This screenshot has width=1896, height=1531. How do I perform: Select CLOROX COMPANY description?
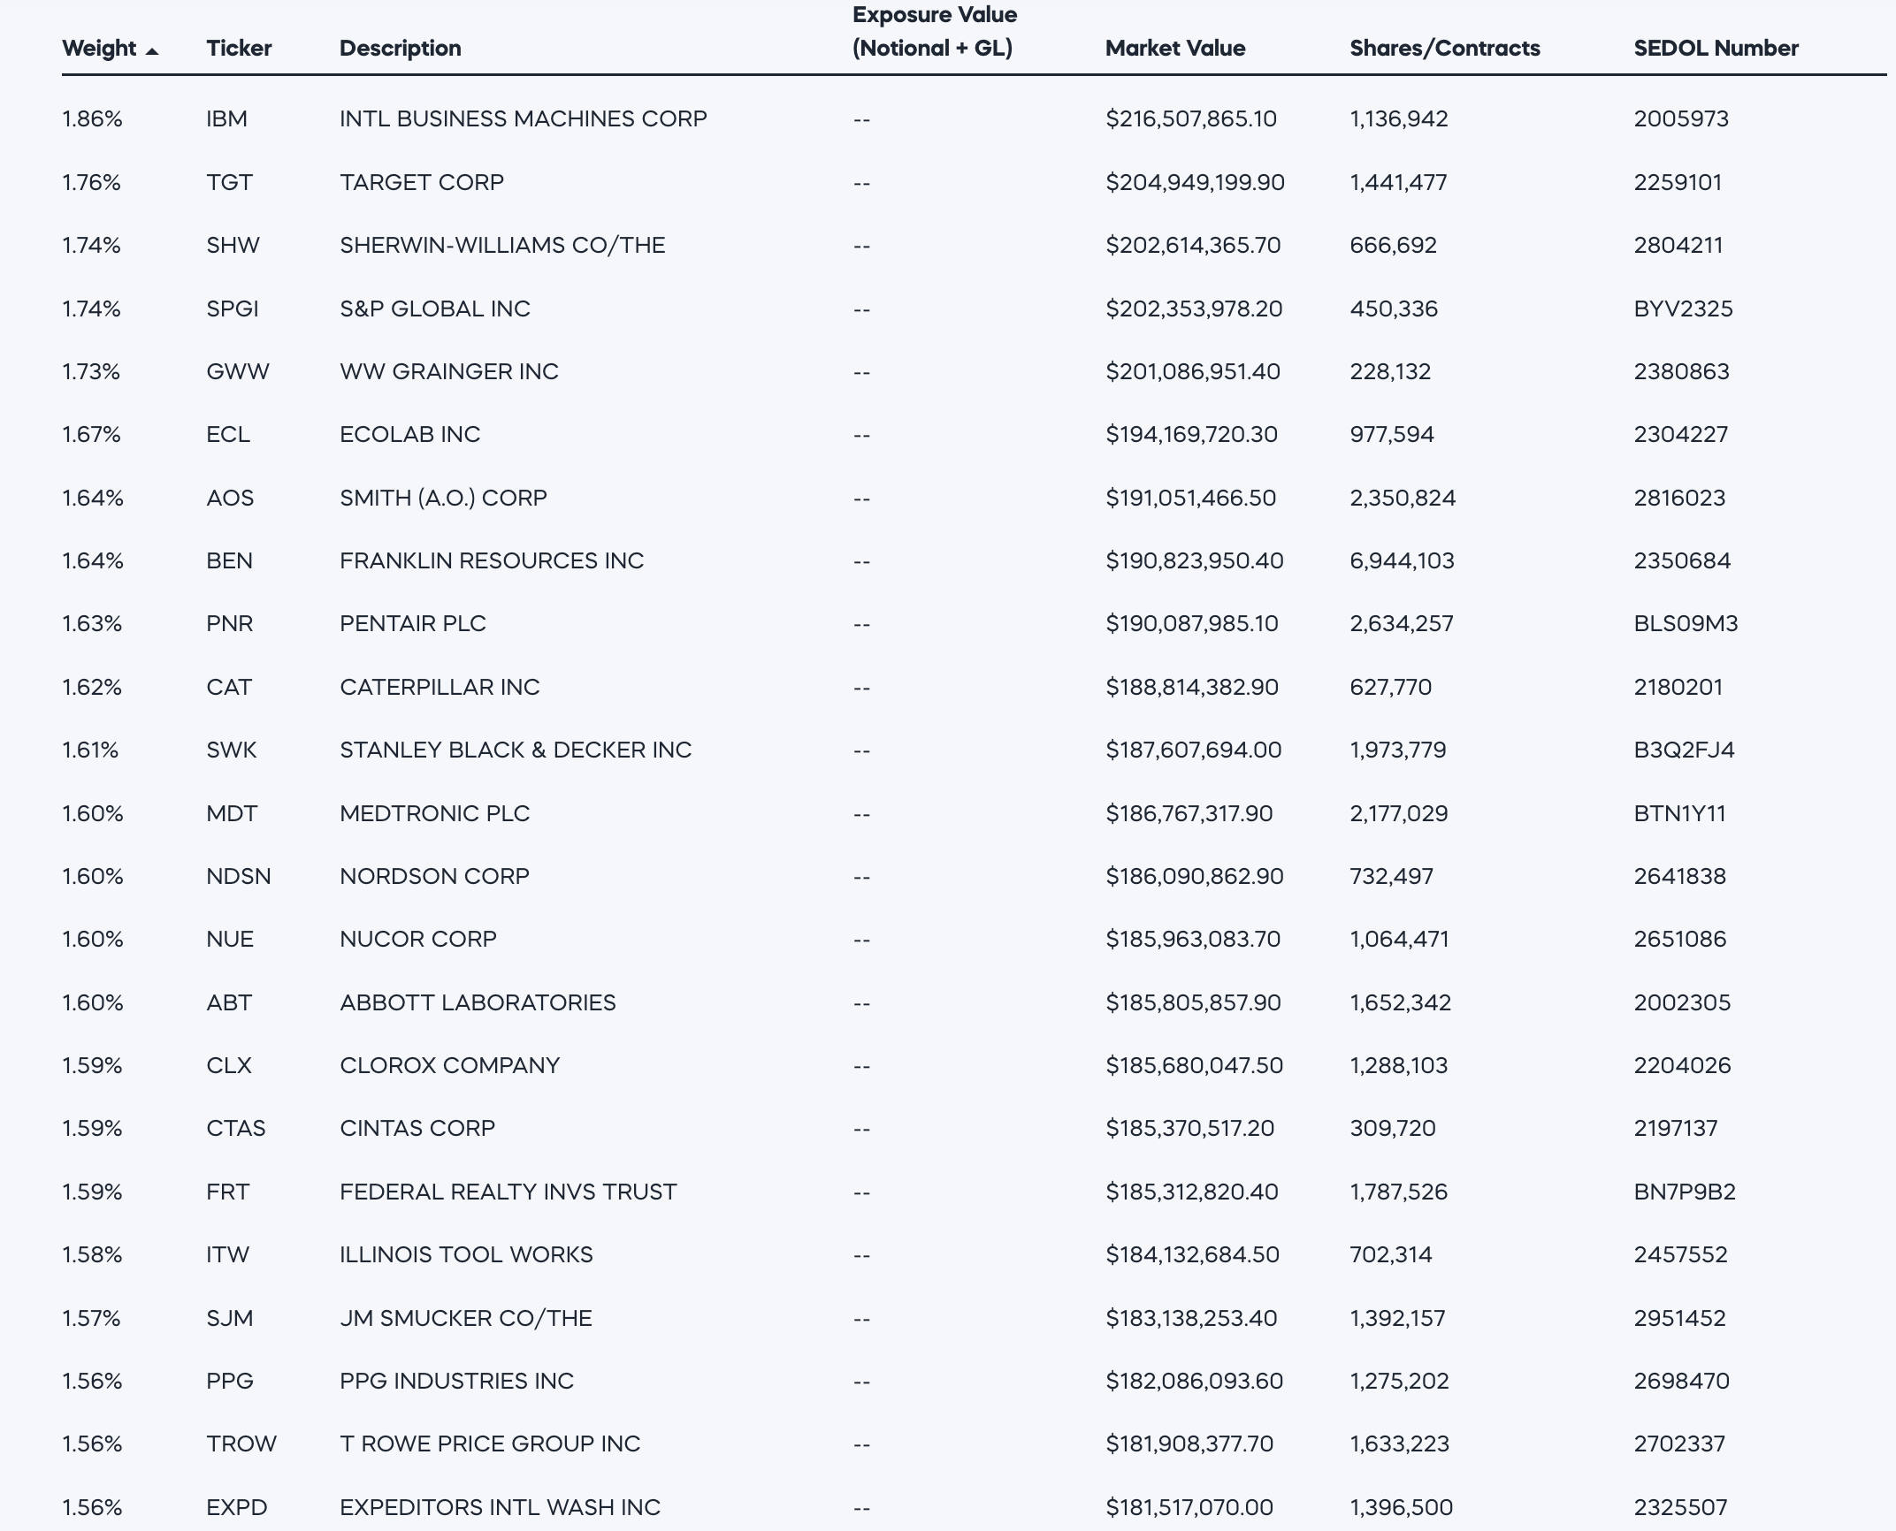click(450, 1065)
